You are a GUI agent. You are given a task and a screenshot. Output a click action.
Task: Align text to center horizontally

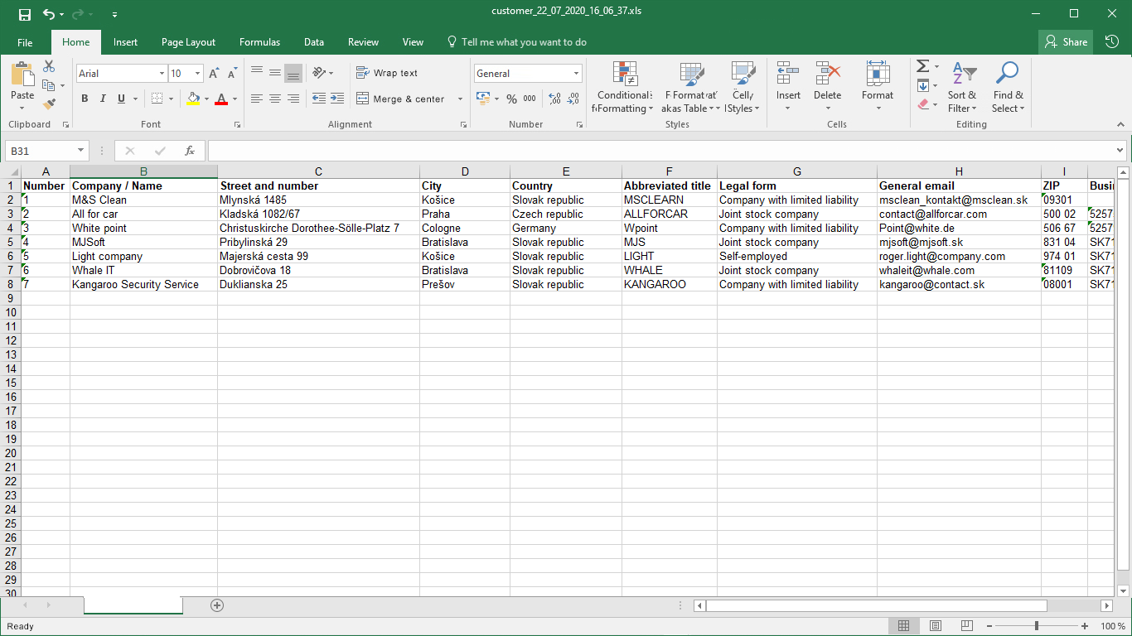pos(275,99)
